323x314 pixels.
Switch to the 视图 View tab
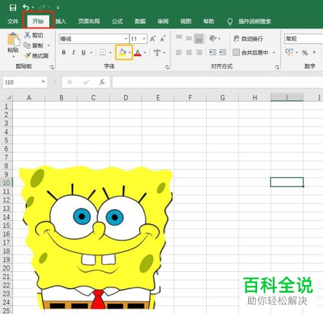point(186,21)
